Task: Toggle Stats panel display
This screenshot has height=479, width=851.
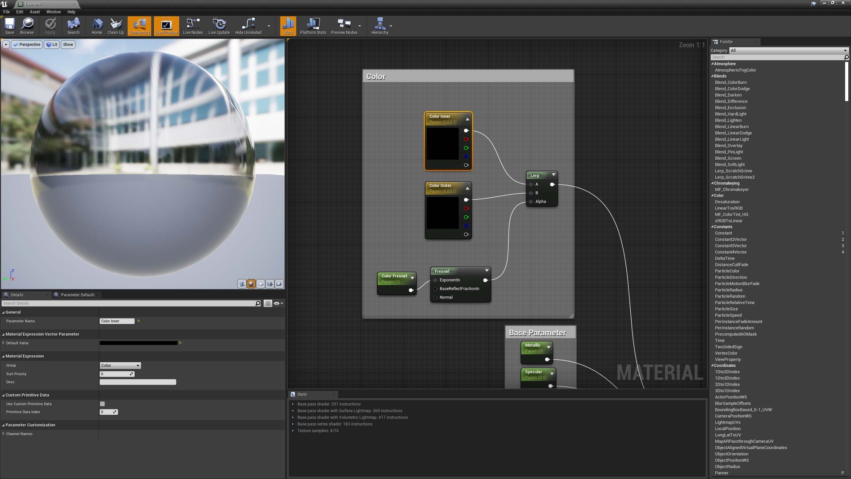Action: (x=288, y=26)
